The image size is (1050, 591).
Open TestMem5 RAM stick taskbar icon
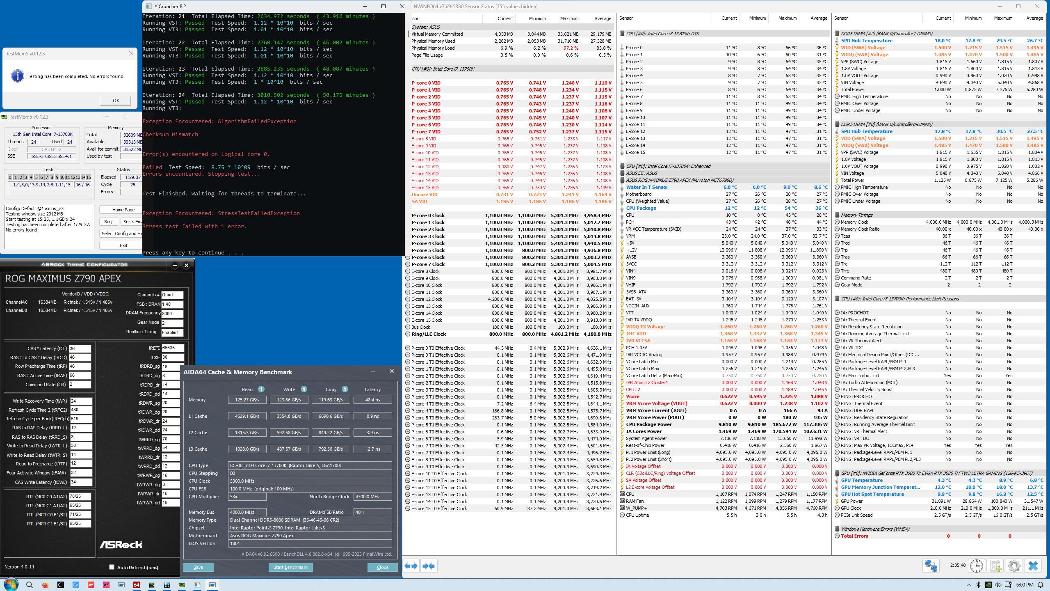click(182, 585)
